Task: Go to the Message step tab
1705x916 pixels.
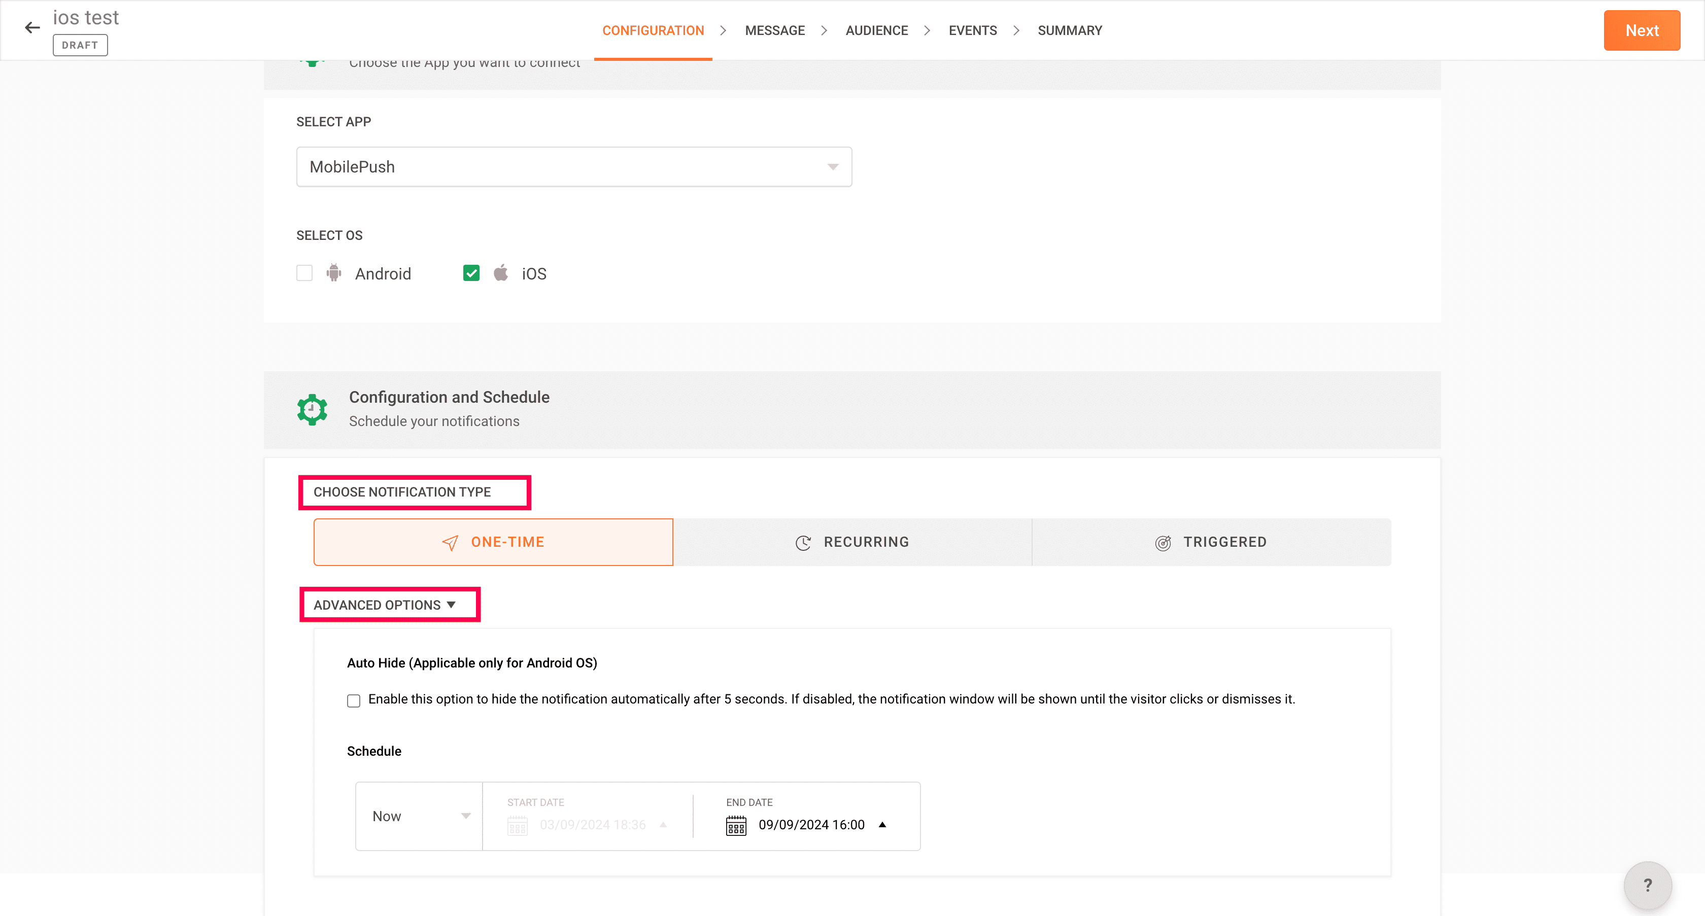Action: pyautogui.click(x=774, y=30)
